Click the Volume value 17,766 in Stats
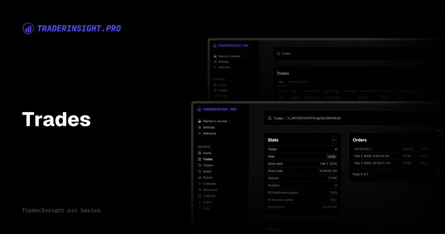 (x=332, y=178)
